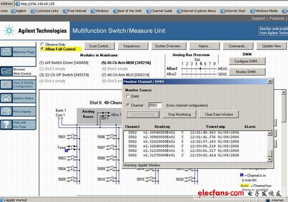This screenshot has height=202, width=288.
Task: Choose Channel as the monitor source
Action: click(128, 105)
